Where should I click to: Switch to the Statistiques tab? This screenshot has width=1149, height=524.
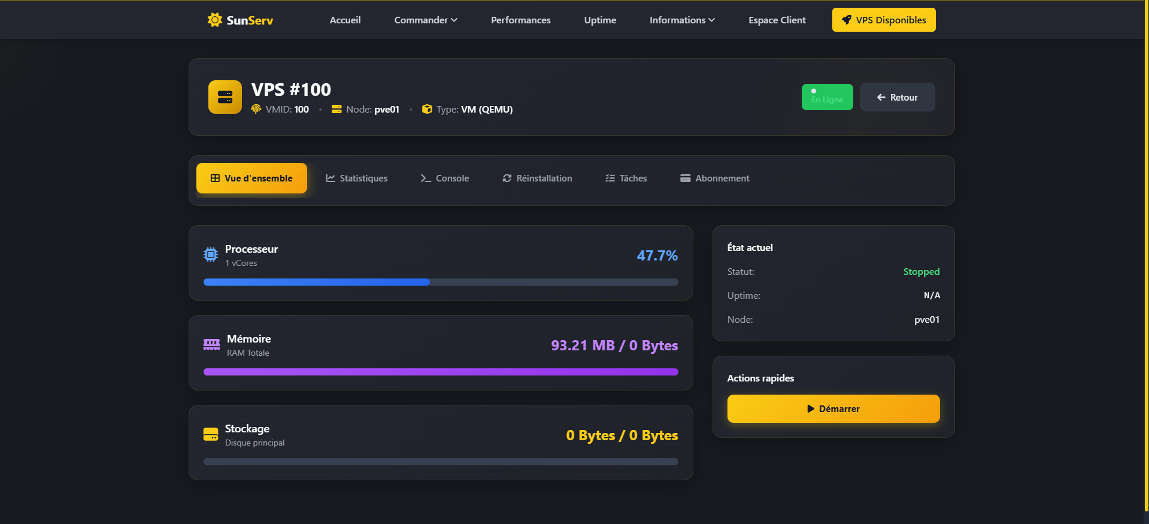(x=357, y=178)
